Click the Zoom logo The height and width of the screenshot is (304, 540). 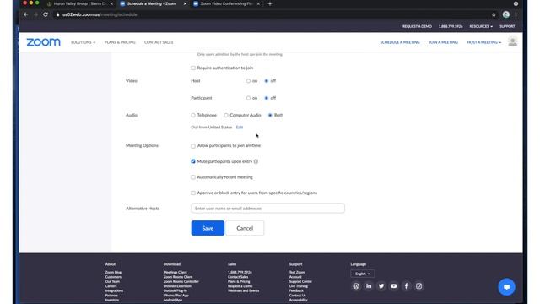tap(43, 42)
